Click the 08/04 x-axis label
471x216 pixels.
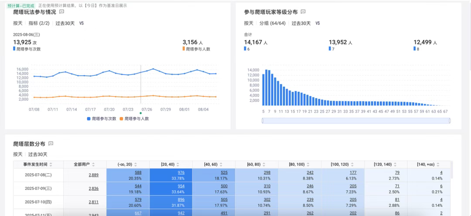click(203, 110)
